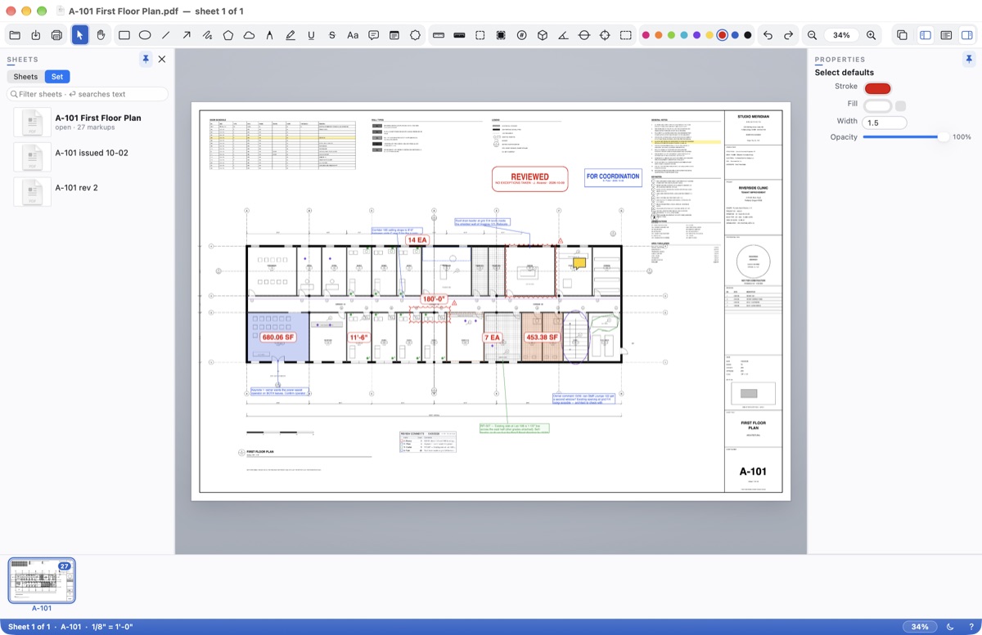Select the Angle measurement tool
Viewport: 982px width, 635px height.
tap(563, 35)
